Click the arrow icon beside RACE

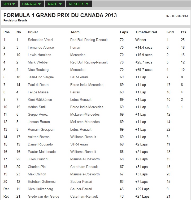pyautogui.click(x=60, y=4)
